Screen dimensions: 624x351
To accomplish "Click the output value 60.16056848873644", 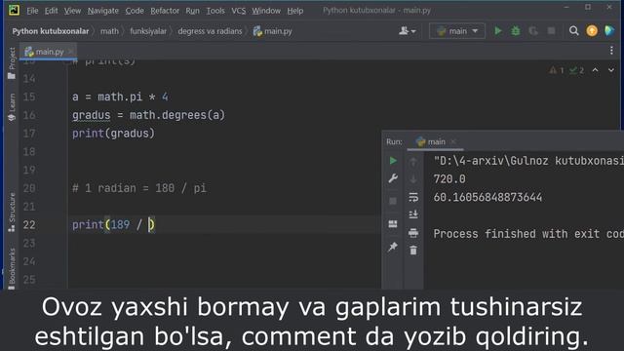I will (487, 197).
